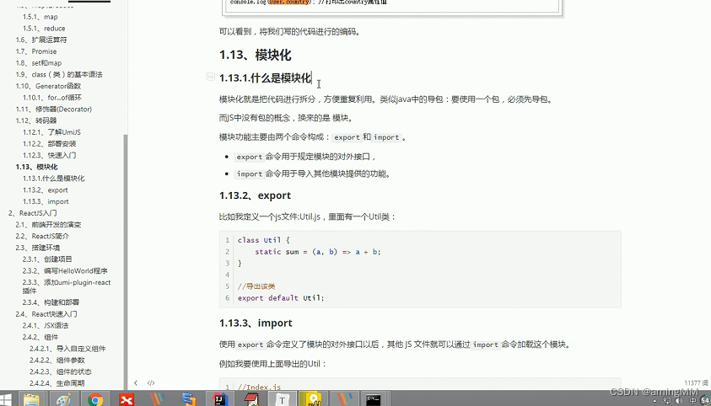711x406 pixels.
Task: Open the command prompt from taskbar
Action: point(373,399)
